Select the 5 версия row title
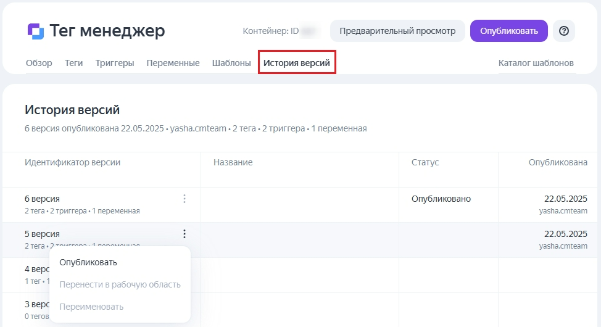Image resolution: width=601 pixels, height=327 pixels. pos(42,234)
